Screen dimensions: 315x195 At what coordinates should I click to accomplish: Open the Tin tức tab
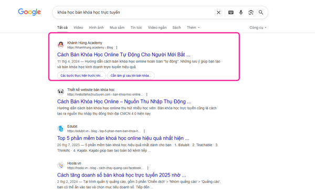(x=136, y=27)
